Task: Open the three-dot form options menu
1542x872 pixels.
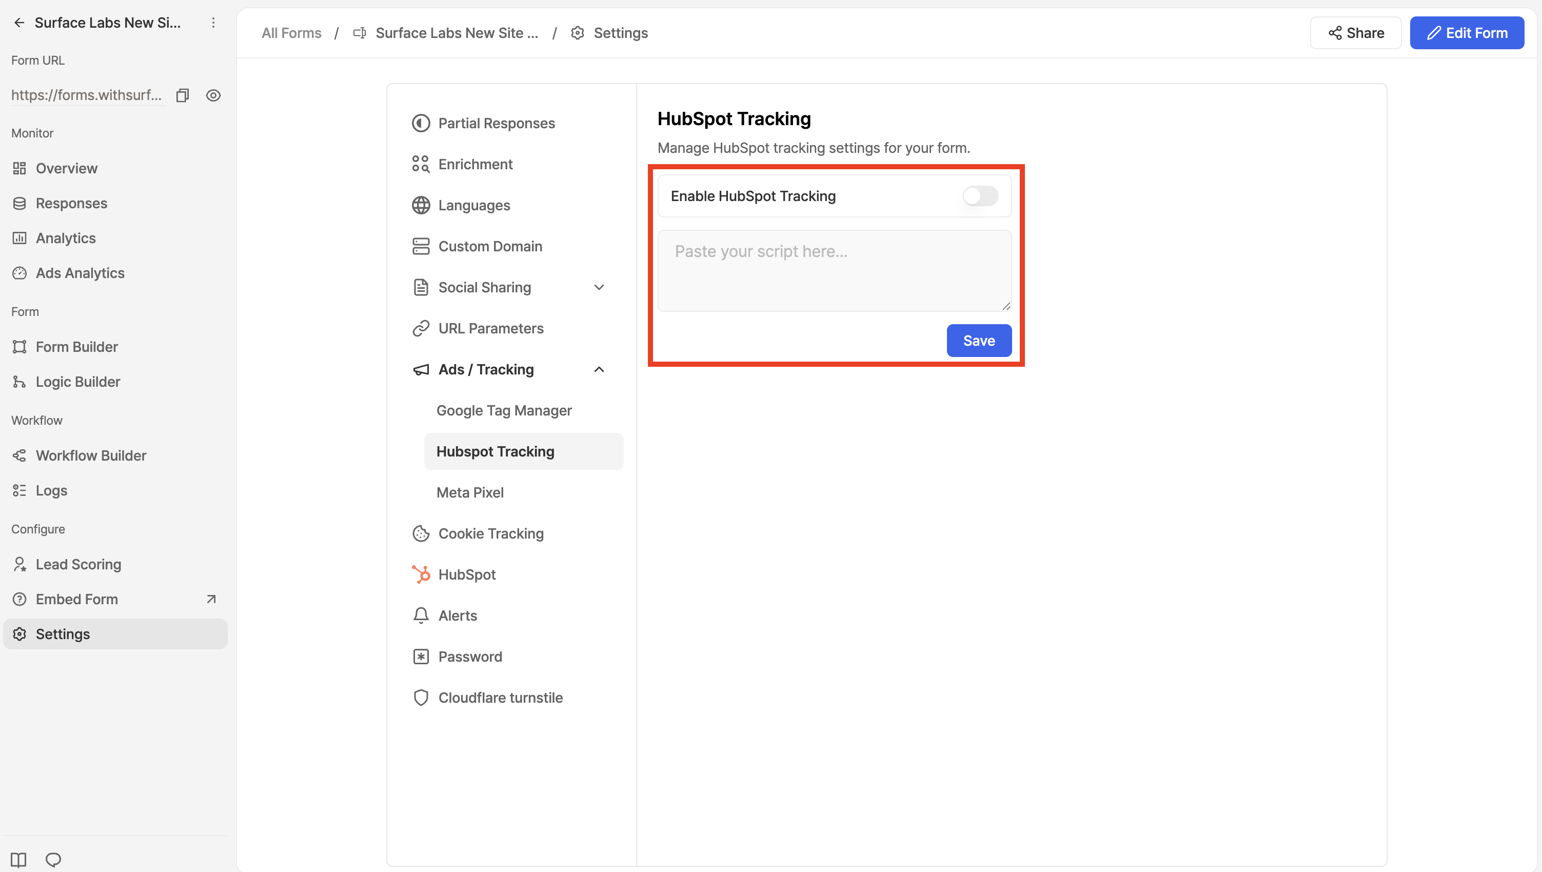Action: pyautogui.click(x=213, y=23)
